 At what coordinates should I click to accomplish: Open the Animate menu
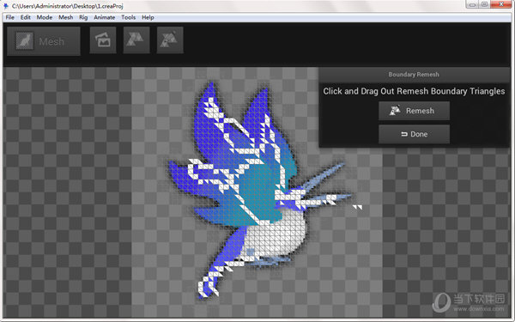point(104,17)
